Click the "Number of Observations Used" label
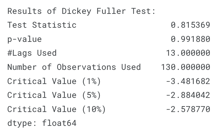The width and height of the screenshot is (220, 135). pos(74,67)
